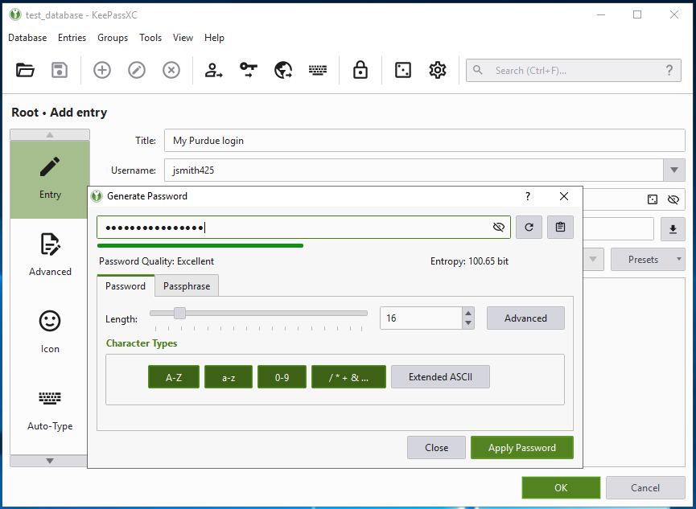Decrease password length stepper down

click(468, 323)
